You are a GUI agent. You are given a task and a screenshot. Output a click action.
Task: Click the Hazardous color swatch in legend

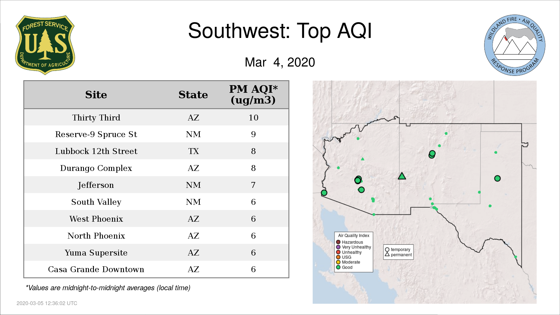(x=338, y=242)
